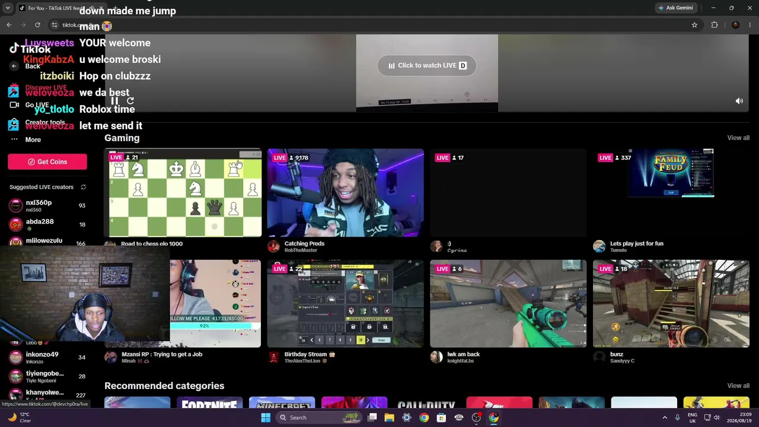Screen dimensions: 759x427
Task: Click View all for Gaming section
Action: 738,138
